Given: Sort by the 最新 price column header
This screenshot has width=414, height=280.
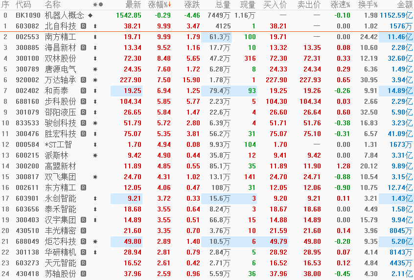Looking at the screenshot, I should click(133, 5).
